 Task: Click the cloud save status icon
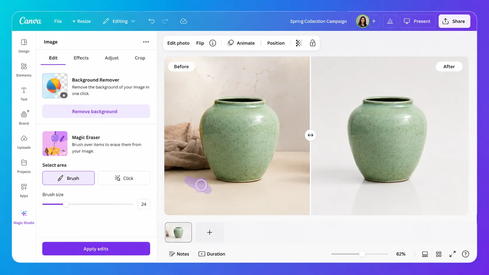183,21
